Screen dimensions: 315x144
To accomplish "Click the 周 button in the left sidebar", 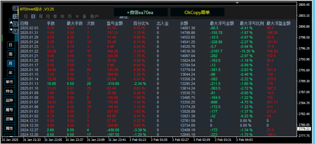I will [x=11, y=54].
